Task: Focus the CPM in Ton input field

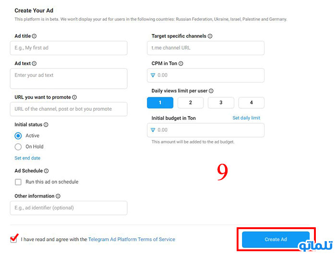Action: 205,75
